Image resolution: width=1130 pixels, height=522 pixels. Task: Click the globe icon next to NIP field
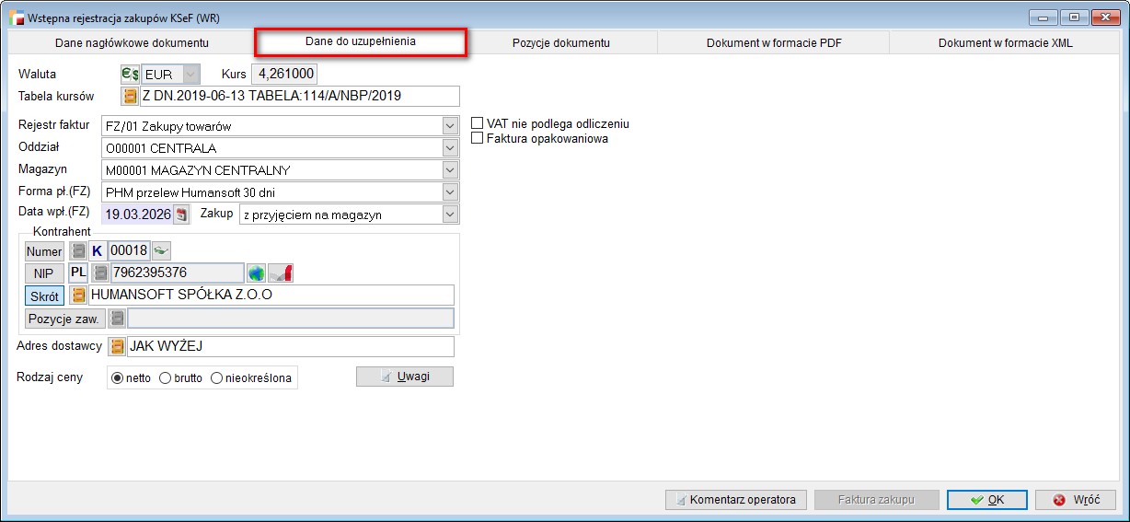tap(256, 273)
